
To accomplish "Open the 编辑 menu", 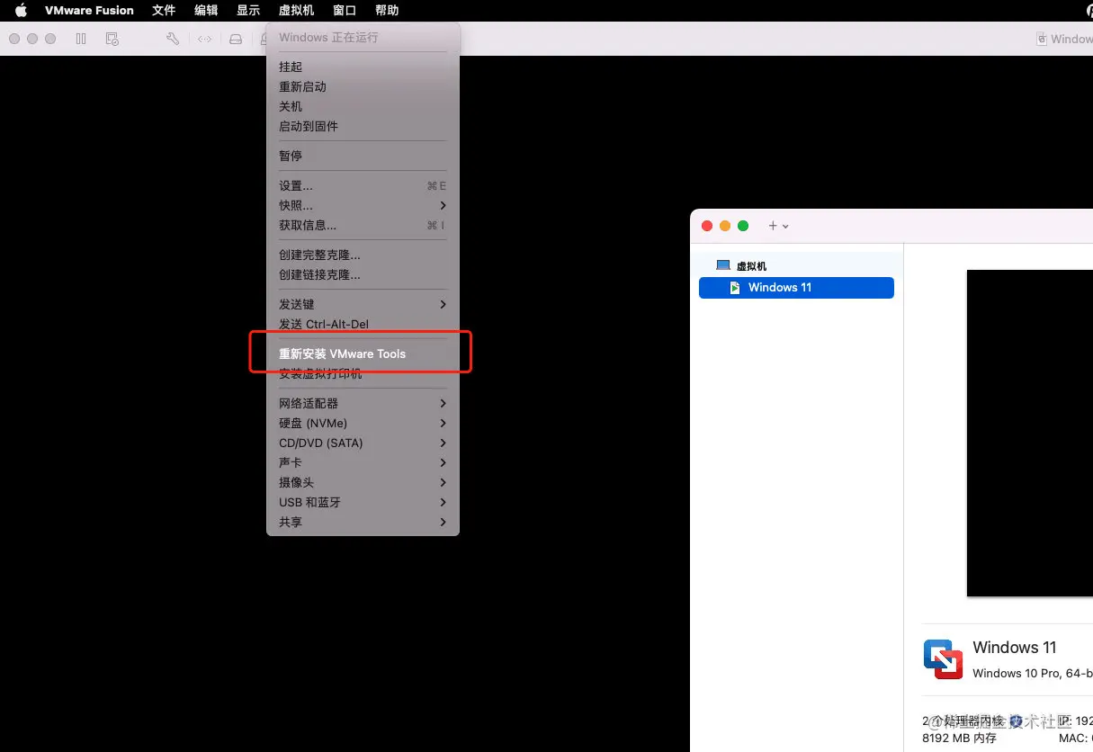I will coord(206,11).
